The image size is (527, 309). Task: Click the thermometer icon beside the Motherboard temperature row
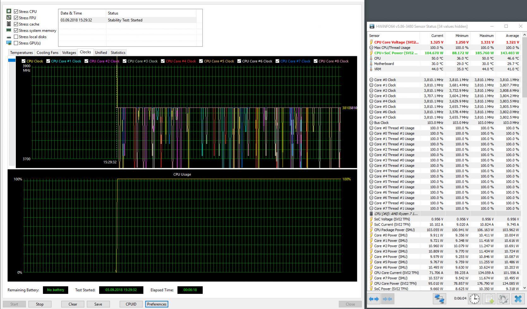pos(371,63)
